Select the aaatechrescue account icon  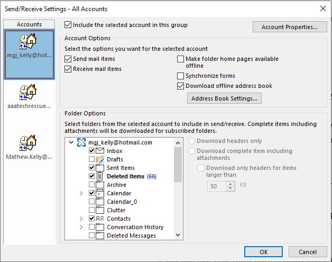click(x=27, y=93)
